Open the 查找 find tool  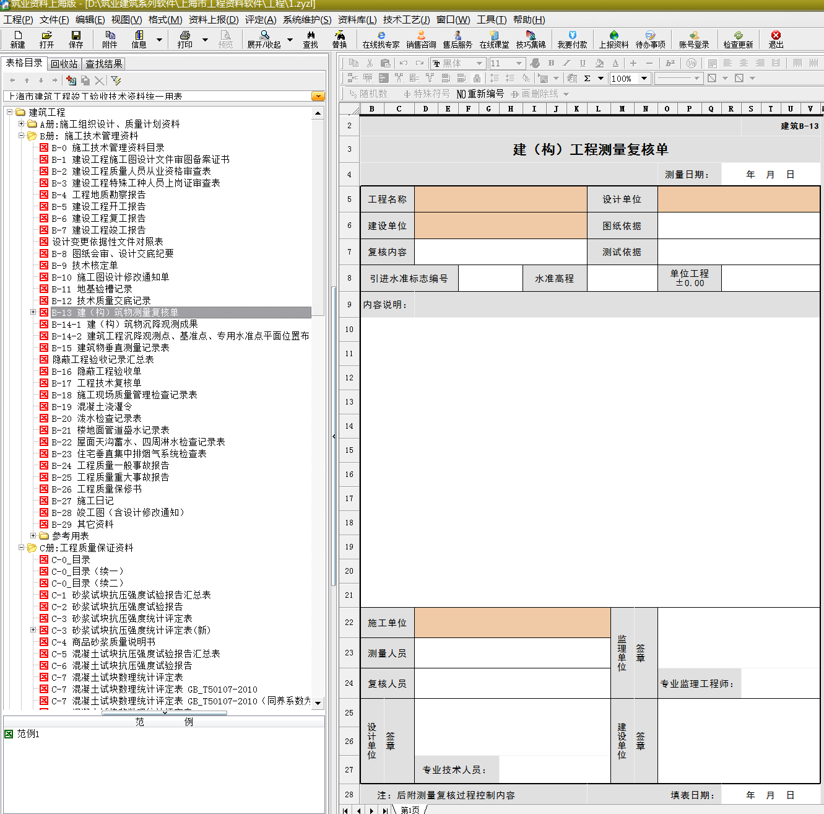tap(311, 40)
